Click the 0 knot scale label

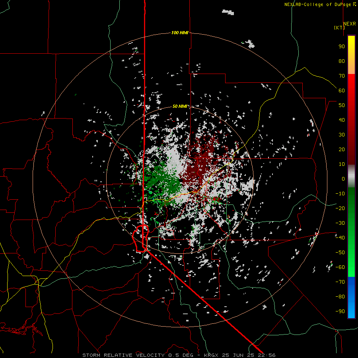343,179
